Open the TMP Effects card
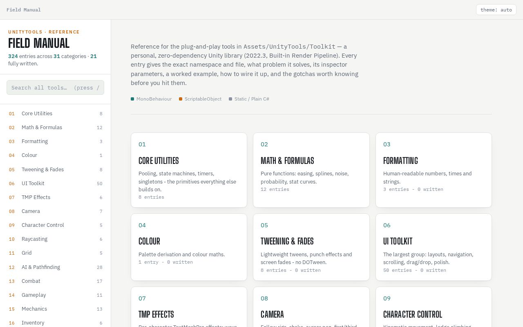 pos(189,307)
